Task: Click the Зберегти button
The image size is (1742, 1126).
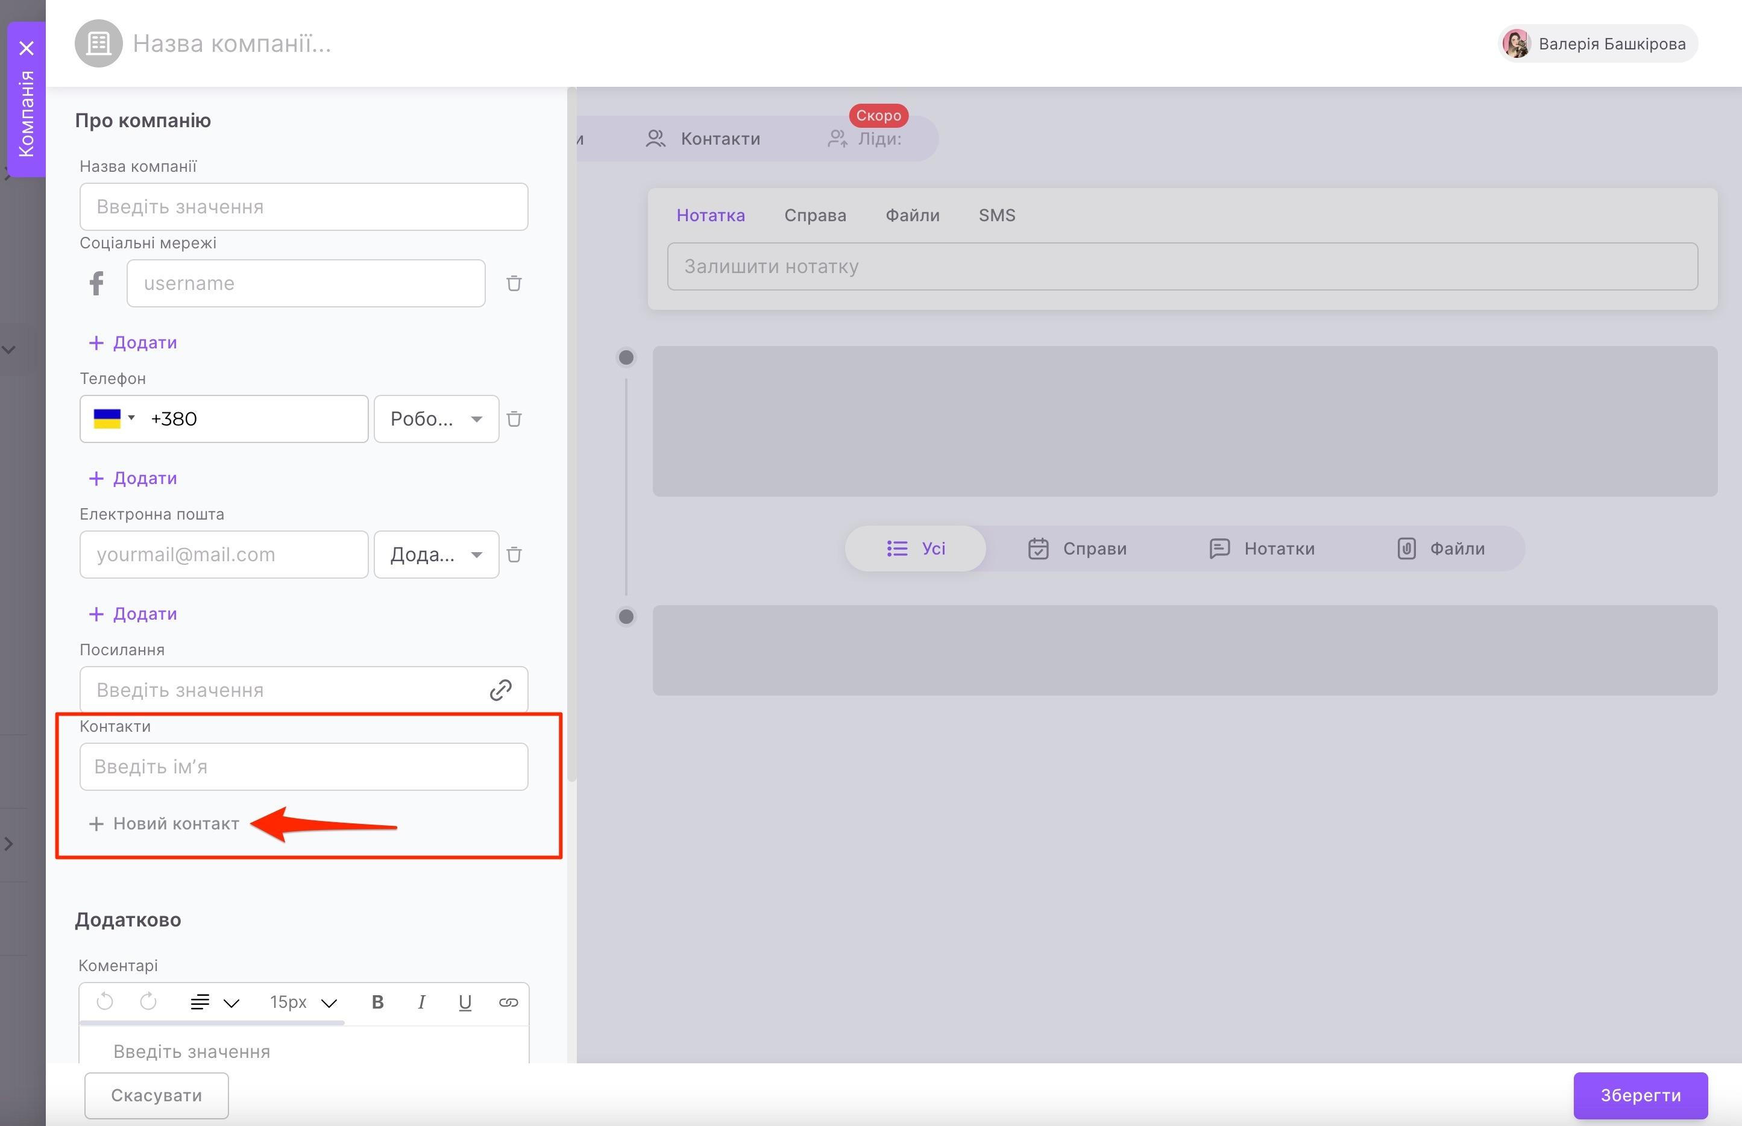Action: [x=1640, y=1095]
